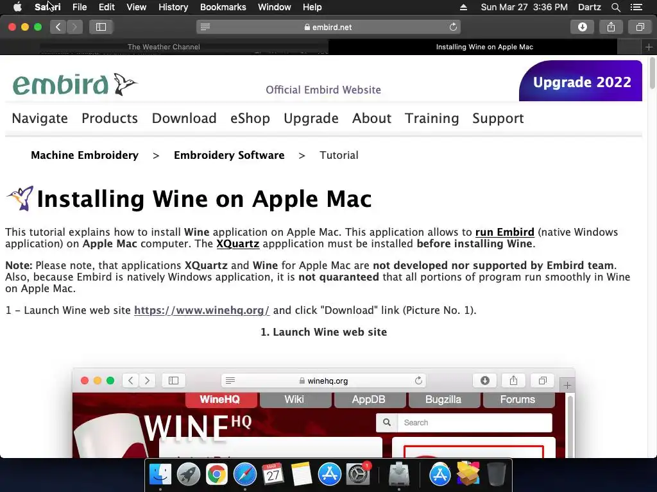Click the Tutorial breadcrumb text

pos(339,155)
